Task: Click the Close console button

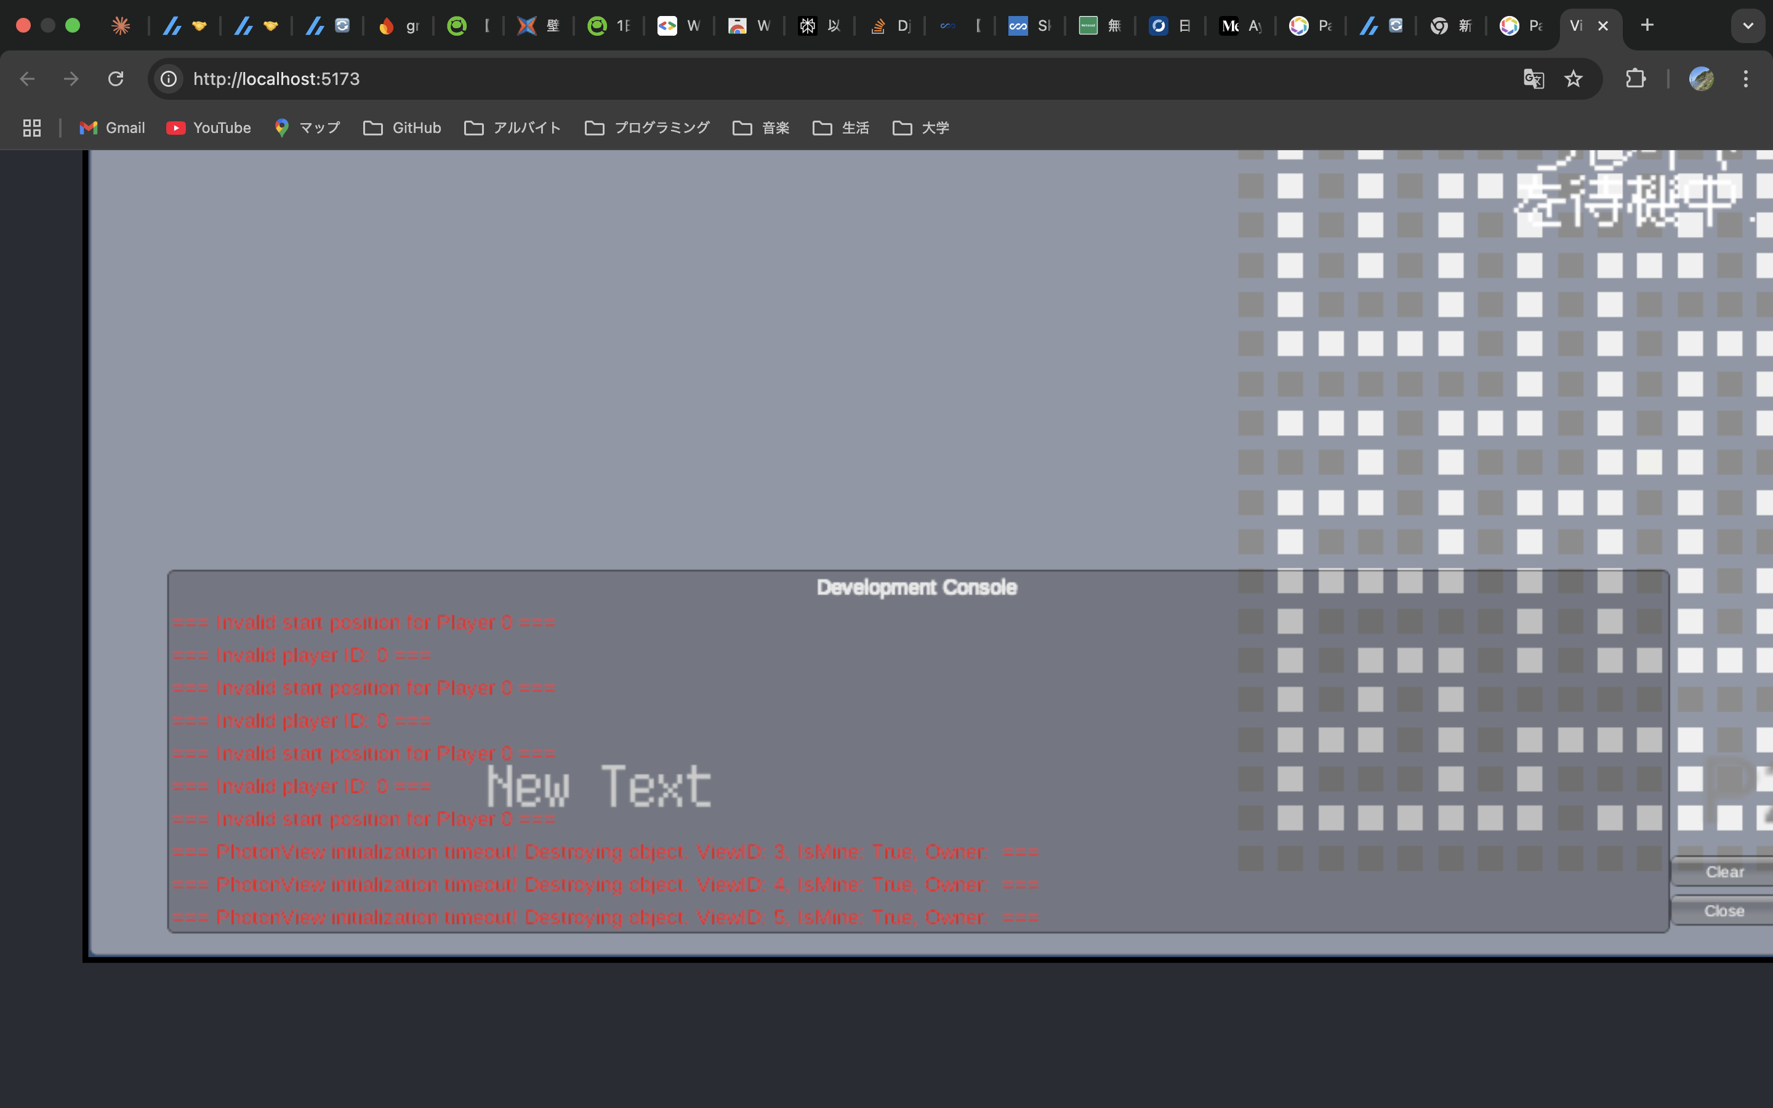Action: 1724,911
